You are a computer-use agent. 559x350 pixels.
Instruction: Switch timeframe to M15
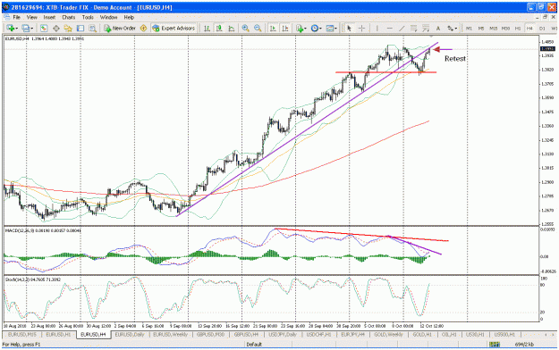point(494,29)
